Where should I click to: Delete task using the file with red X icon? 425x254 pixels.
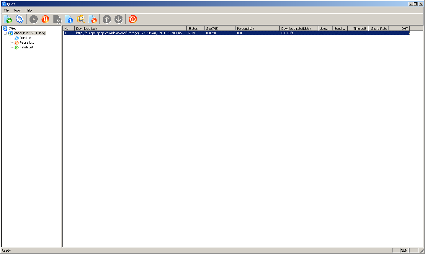(93, 19)
